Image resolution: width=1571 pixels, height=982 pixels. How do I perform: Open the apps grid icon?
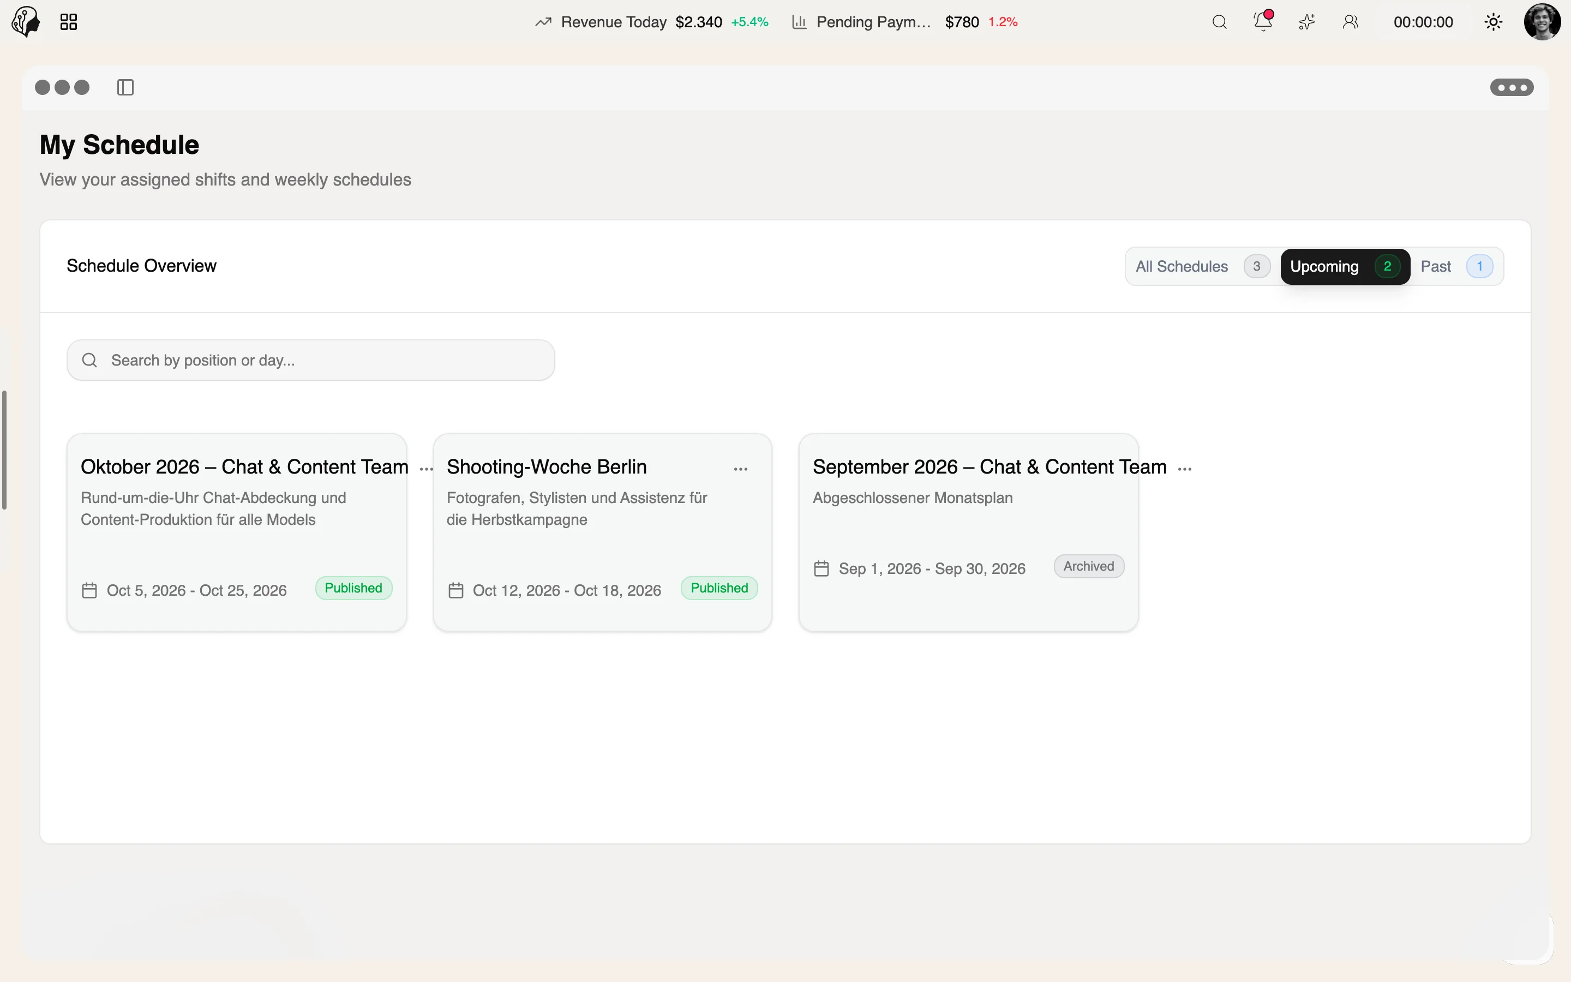click(69, 22)
